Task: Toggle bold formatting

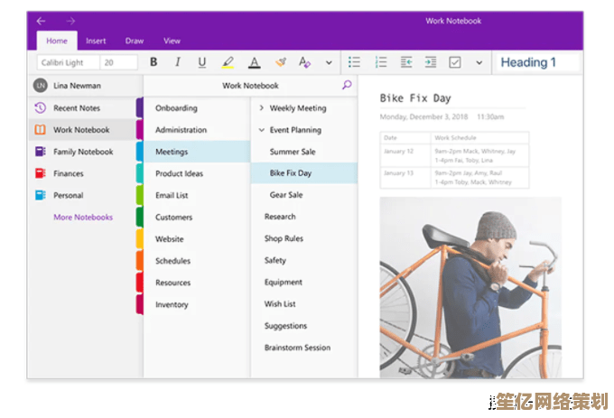Action: coord(153,62)
